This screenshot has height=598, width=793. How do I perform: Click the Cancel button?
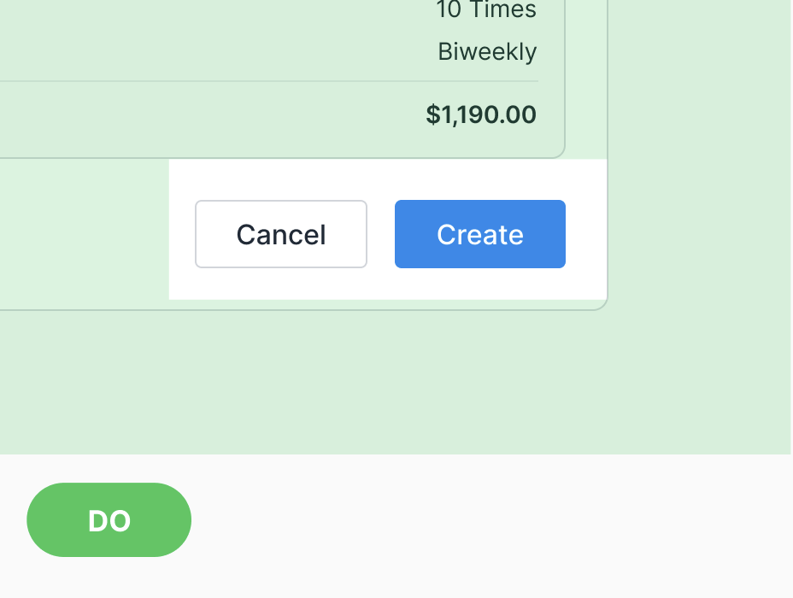281,234
